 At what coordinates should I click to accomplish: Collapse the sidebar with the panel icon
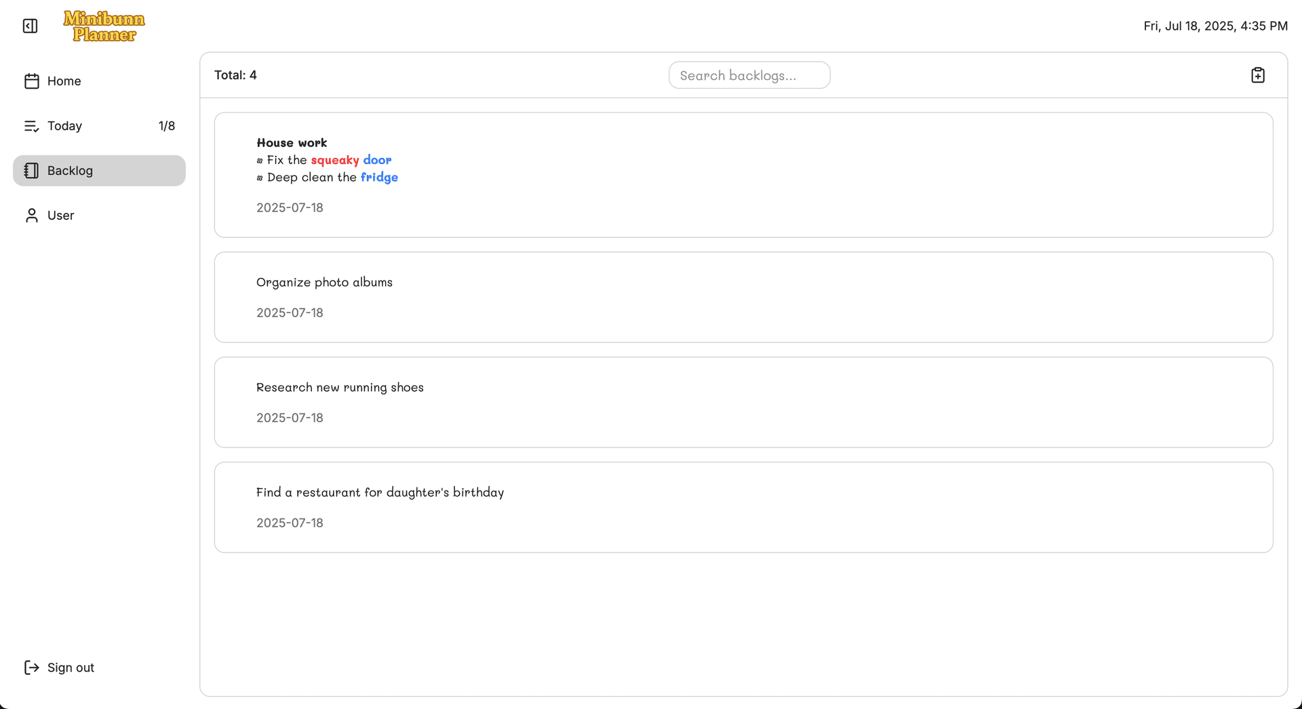coord(30,26)
